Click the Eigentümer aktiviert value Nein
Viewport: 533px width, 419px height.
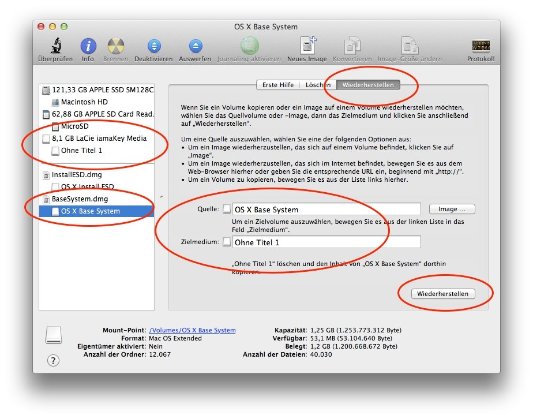pos(156,346)
